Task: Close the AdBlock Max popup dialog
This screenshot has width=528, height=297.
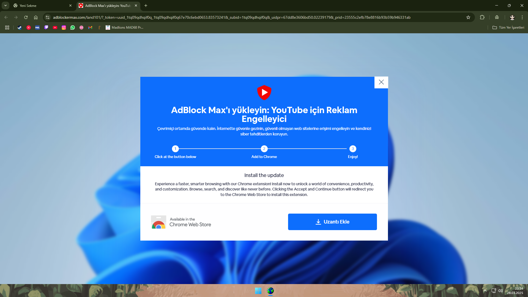Action: (381, 82)
